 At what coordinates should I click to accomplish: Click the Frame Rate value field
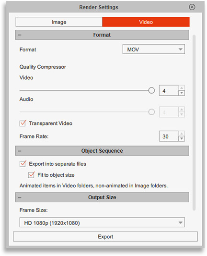tap(169, 136)
